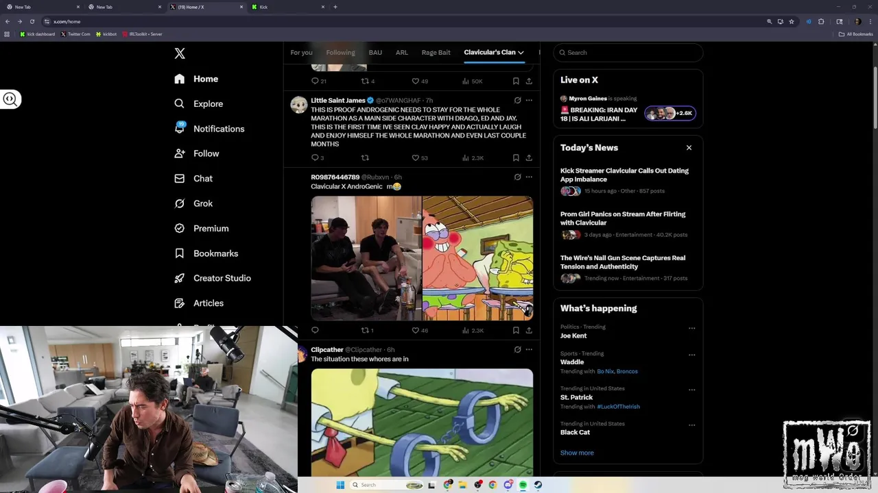Open Little Saint James profile avatar
This screenshot has width=878, height=493.
[x=299, y=105]
